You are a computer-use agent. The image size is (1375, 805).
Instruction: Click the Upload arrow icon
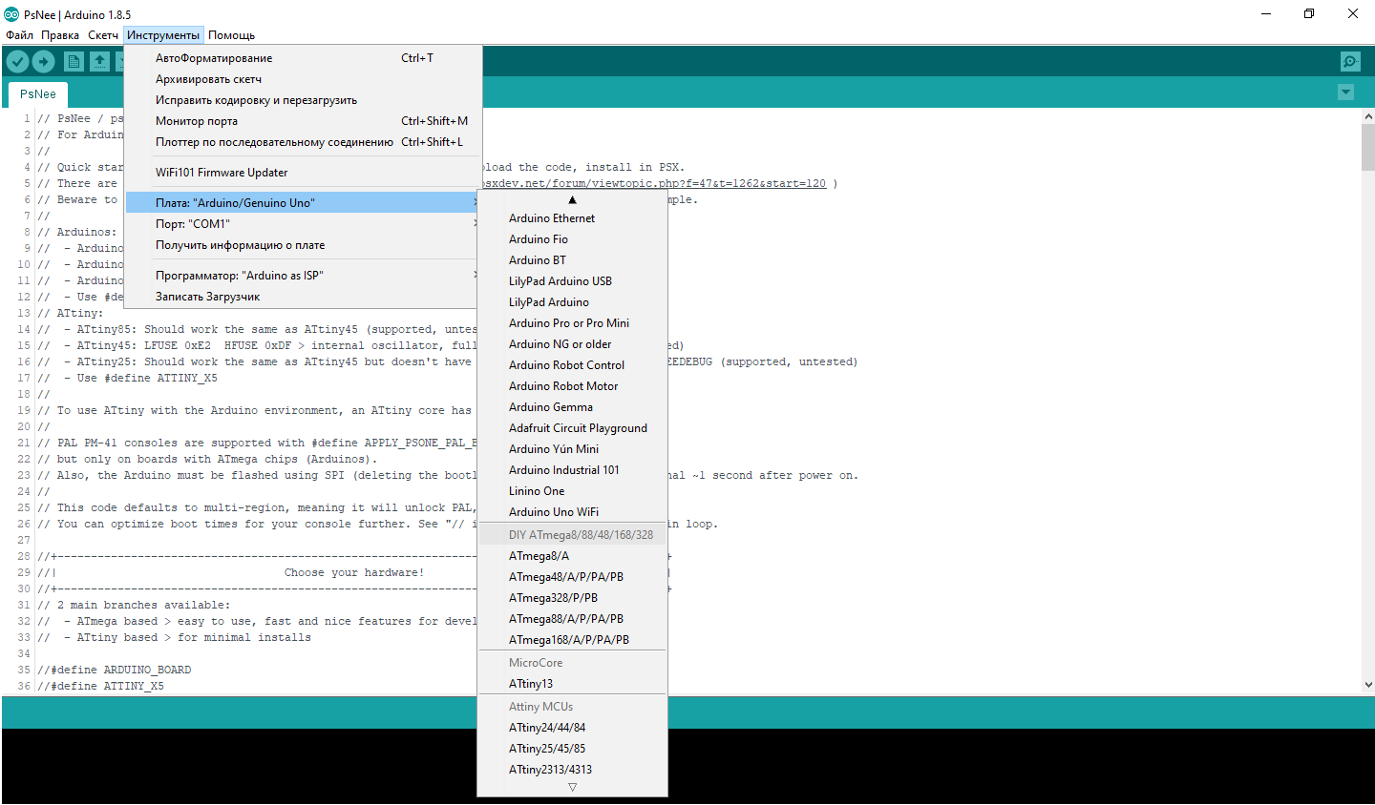click(x=44, y=62)
